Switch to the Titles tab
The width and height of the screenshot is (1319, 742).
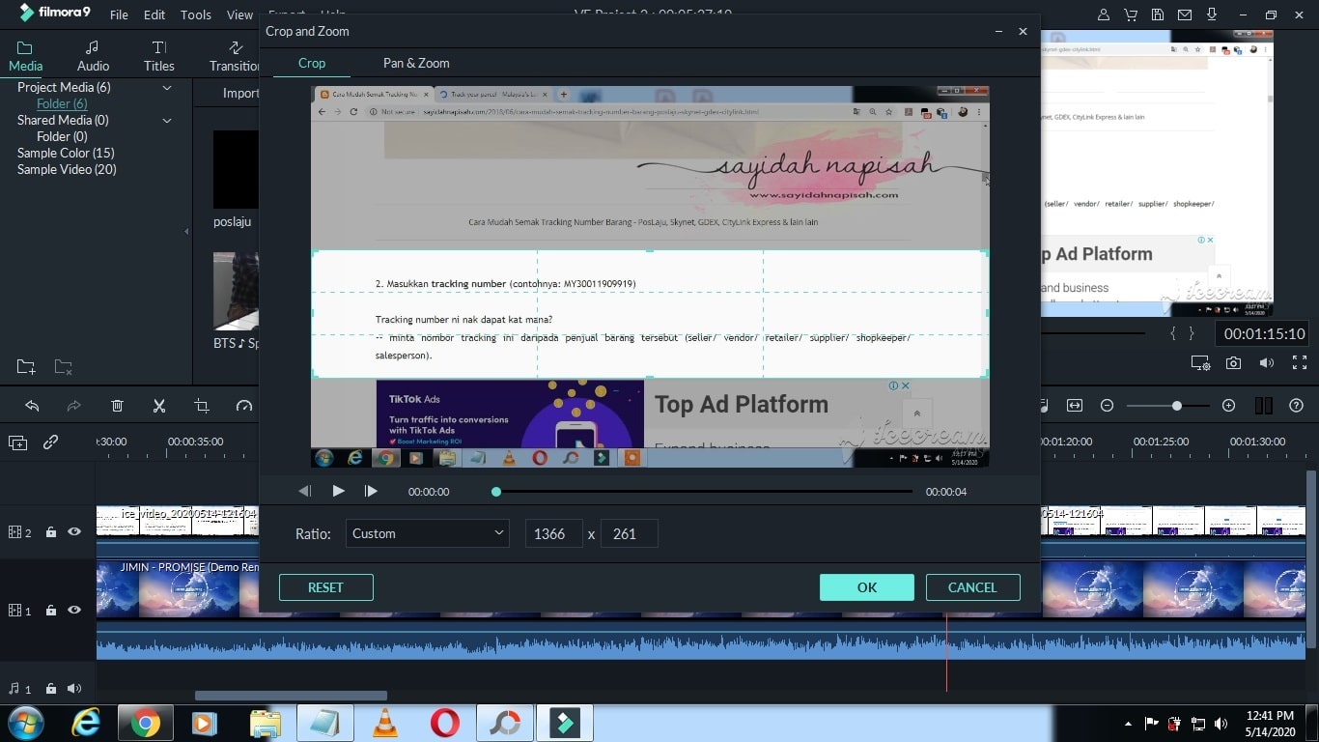click(159, 56)
